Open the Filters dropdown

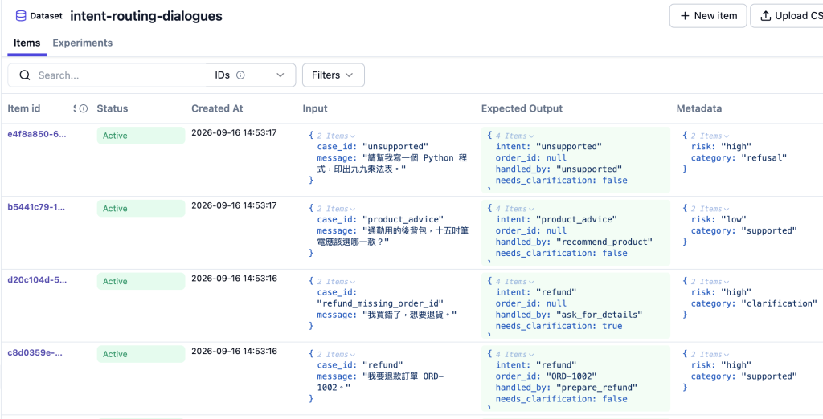coord(334,75)
